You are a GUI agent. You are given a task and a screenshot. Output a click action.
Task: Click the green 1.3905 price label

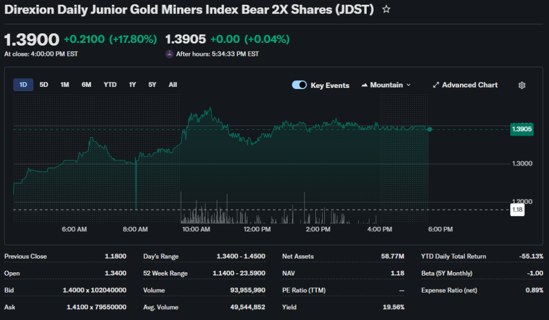click(x=521, y=129)
